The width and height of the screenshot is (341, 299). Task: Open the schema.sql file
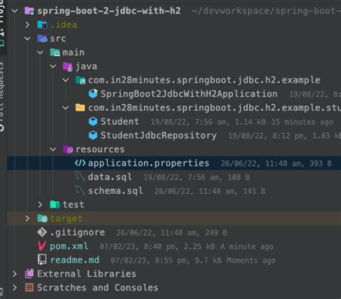pyautogui.click(x=116, y=191)
